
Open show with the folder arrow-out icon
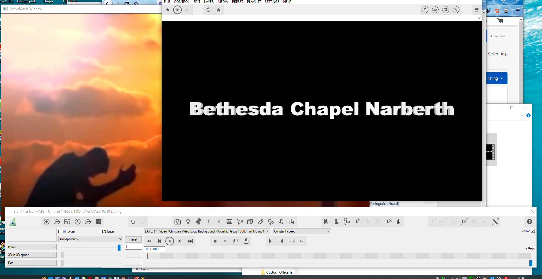coord(57,222)
